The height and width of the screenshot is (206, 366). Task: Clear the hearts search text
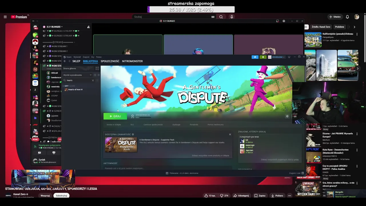(93, 80)
